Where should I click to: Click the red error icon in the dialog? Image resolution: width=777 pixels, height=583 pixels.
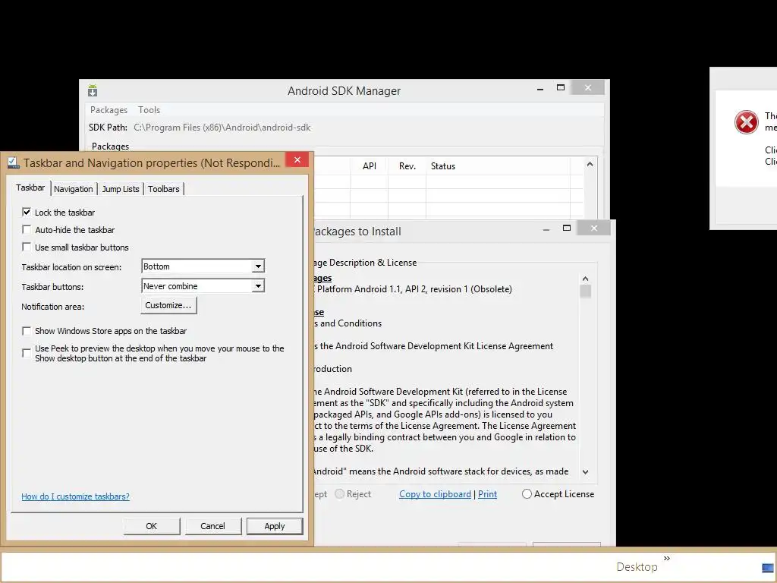point(747,122)
